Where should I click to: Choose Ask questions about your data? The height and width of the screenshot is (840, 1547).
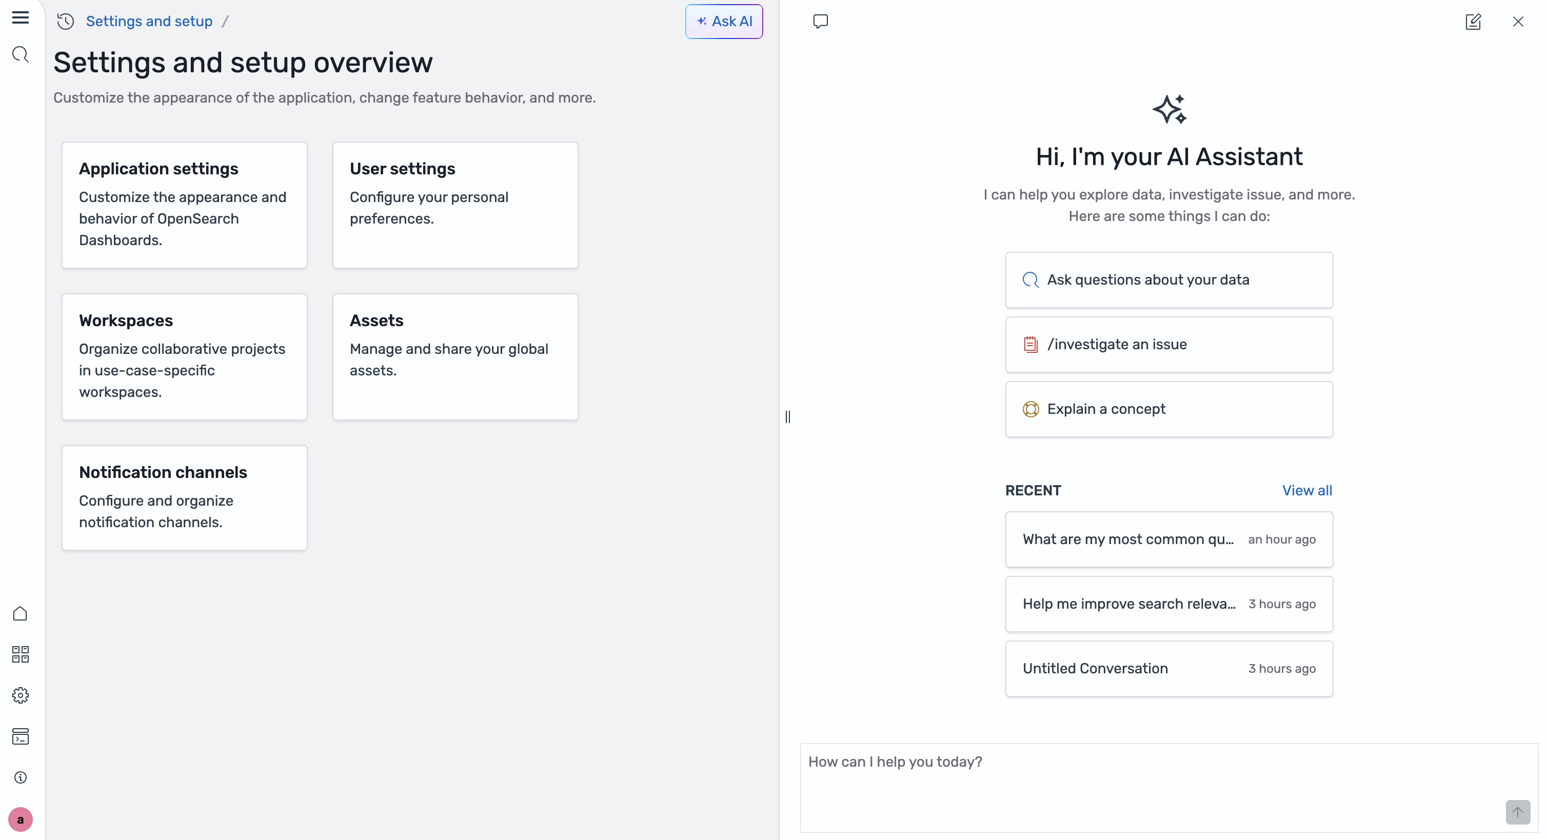tap(1168, 280)
